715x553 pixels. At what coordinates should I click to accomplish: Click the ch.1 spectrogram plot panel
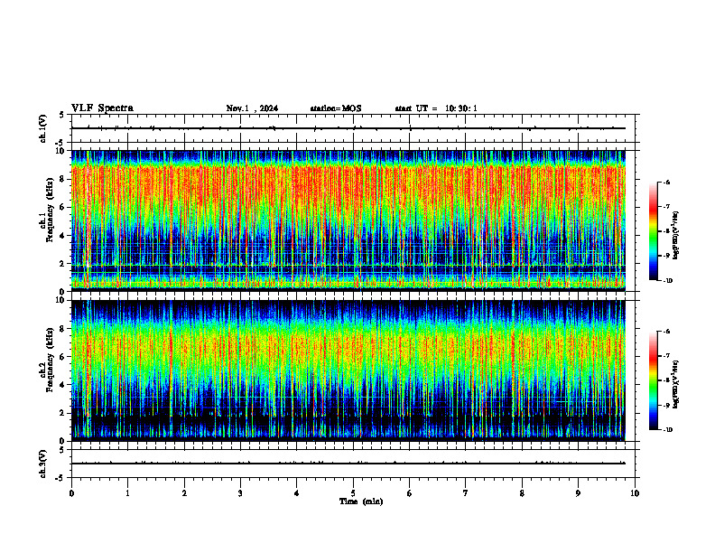pos(348,220)
